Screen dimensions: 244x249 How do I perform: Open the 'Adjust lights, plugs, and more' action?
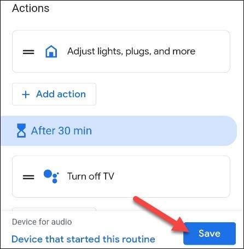[121, 51]
